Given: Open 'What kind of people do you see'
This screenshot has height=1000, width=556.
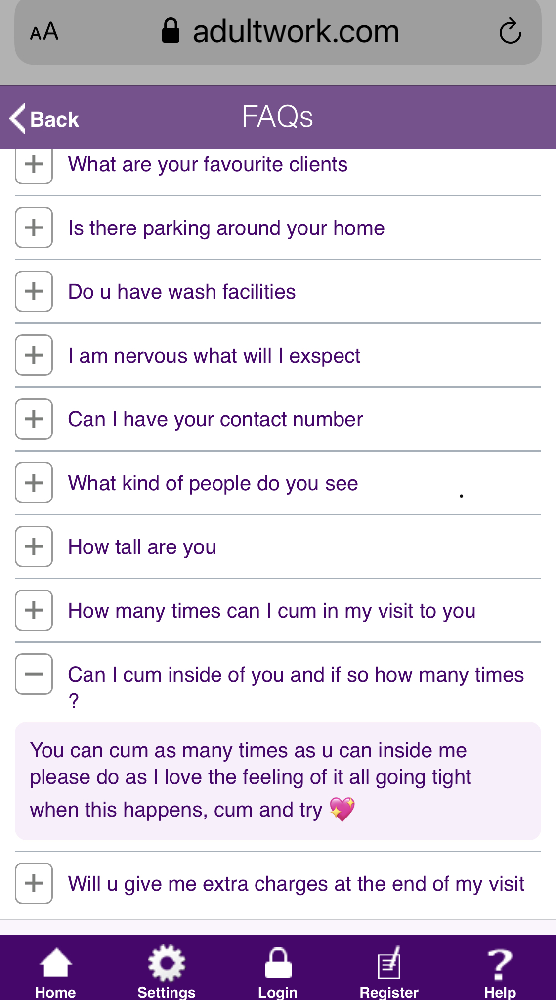Looking at the screenshot, I should click(x=213, y=483).
